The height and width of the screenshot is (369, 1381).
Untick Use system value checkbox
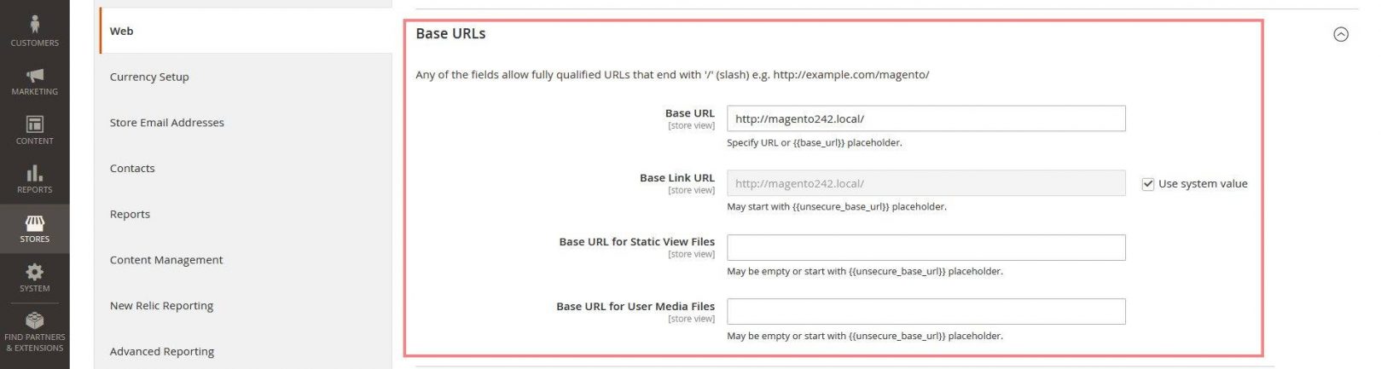[x=1148, y=184]
